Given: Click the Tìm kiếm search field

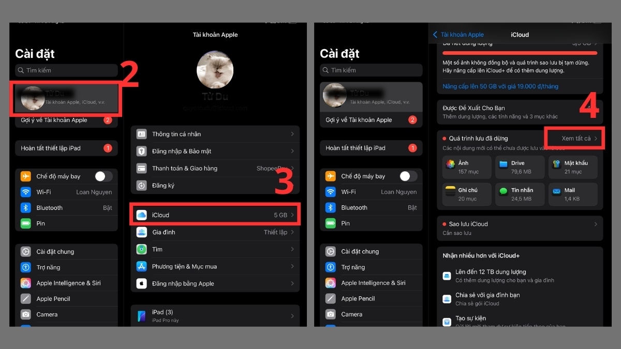Looking at the screenshot, I should 66,70.
